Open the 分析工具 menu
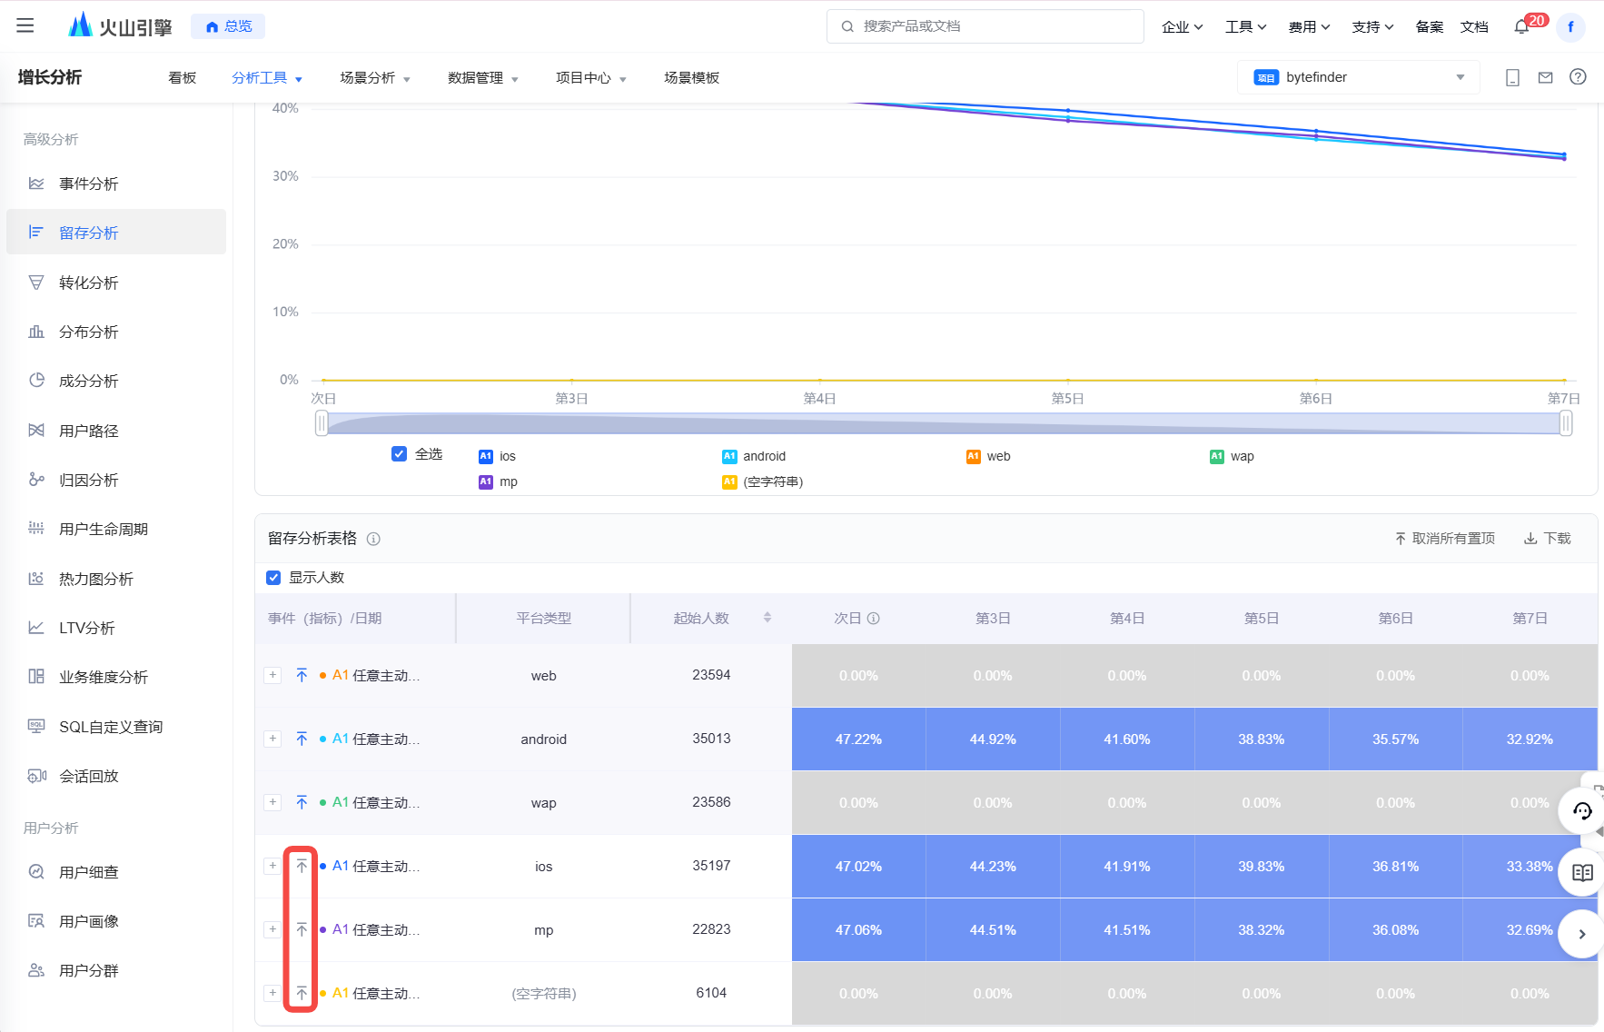This screenshot has width=1604, height=1032. coord(267,78)
